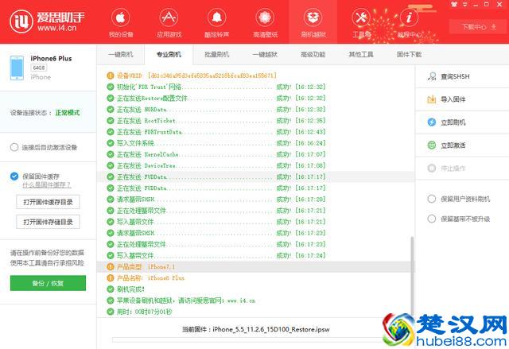Switch to 其他工具 tab
The width and height of the screenshot is (509, 349).
click(x=360, y=54)
